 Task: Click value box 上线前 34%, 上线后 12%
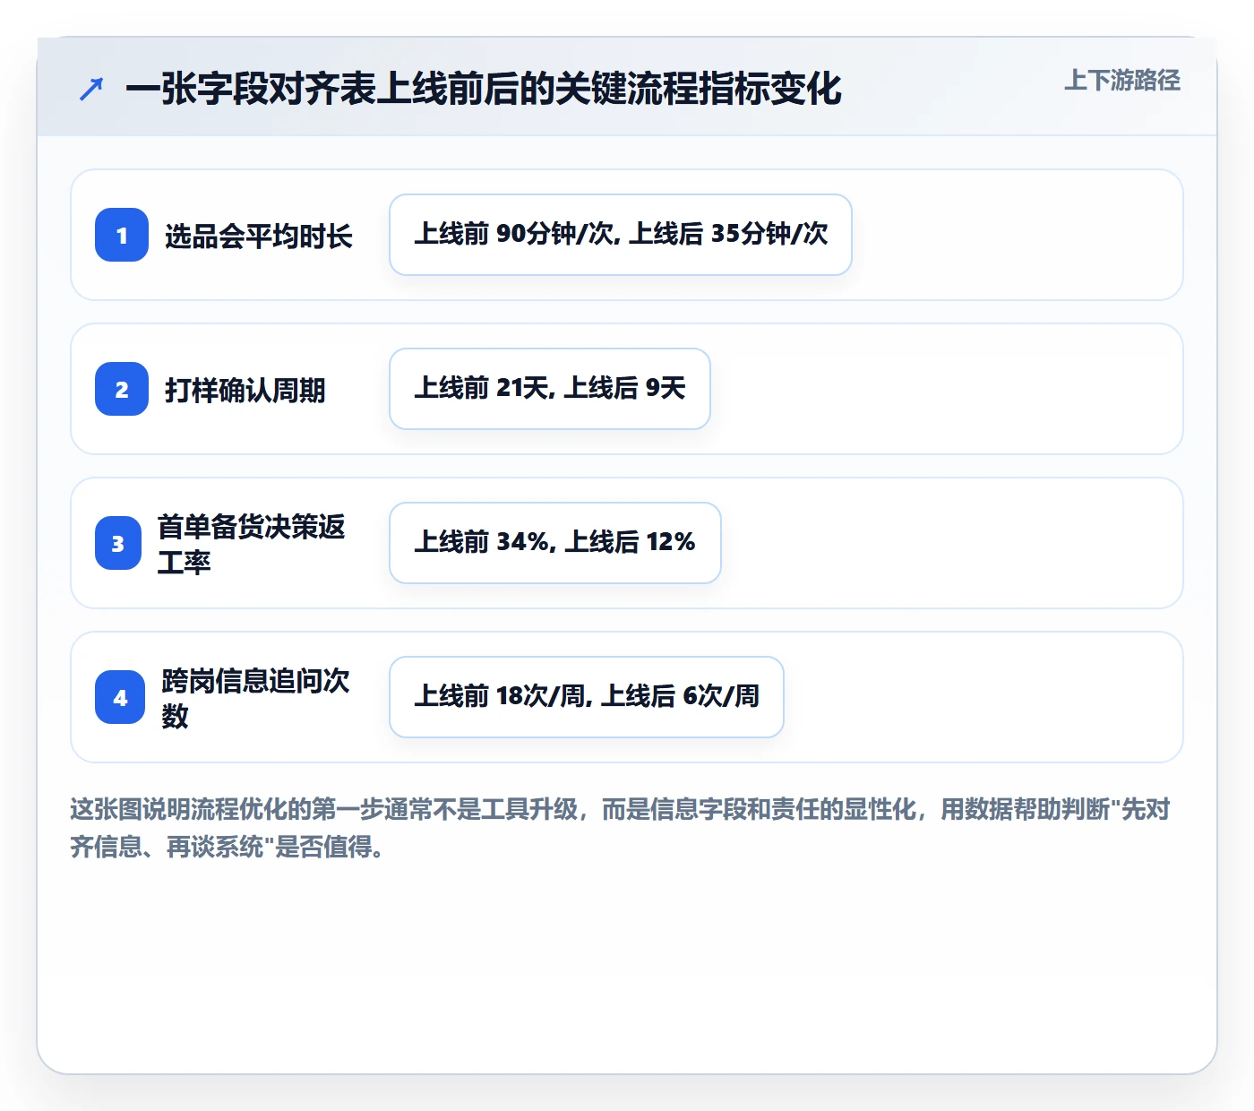click(555, 543)
